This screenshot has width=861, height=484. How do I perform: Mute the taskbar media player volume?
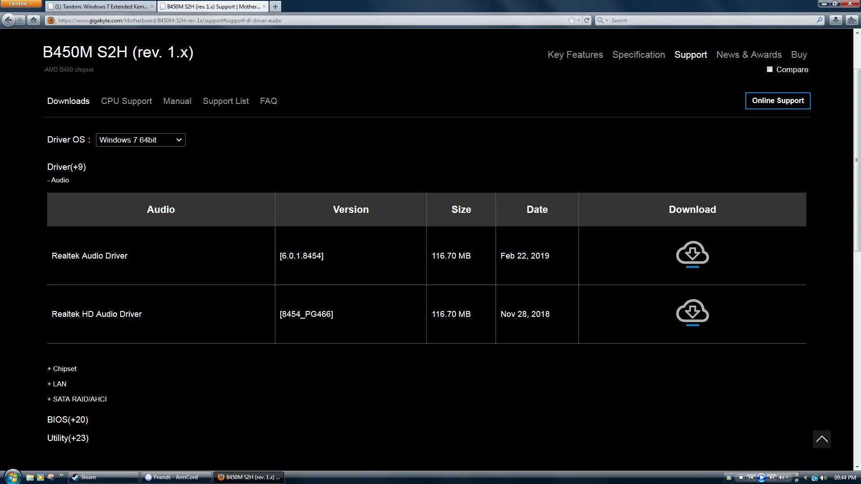tap(782, 477)
